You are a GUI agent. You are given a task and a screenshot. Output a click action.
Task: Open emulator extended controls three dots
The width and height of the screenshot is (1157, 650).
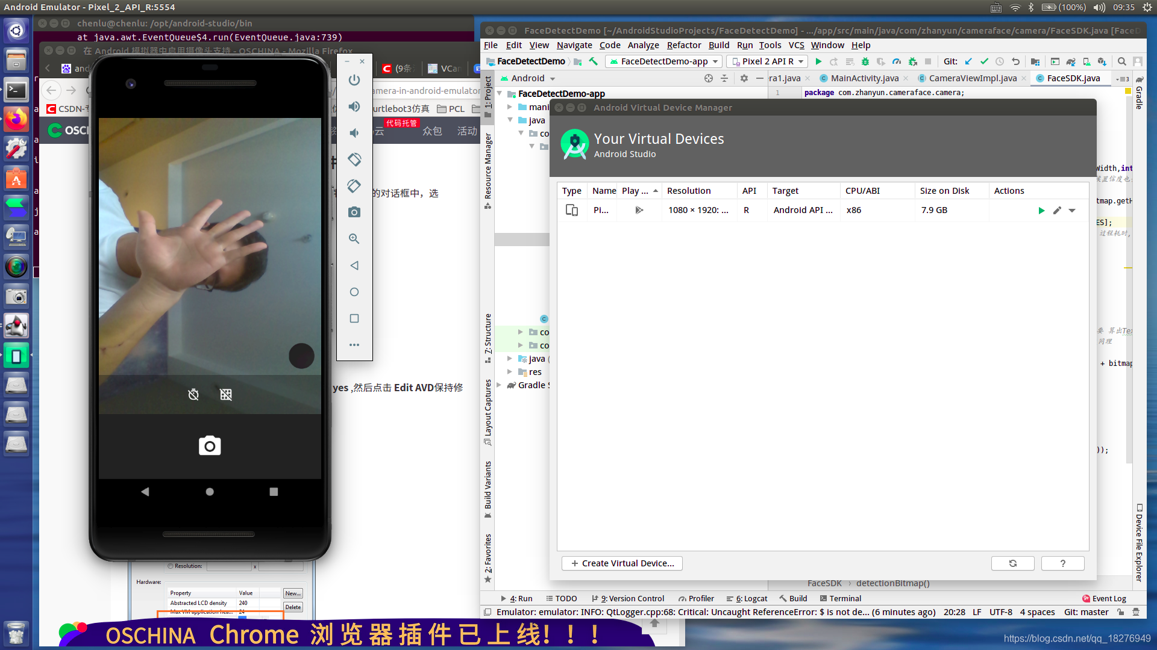point(354,345)
